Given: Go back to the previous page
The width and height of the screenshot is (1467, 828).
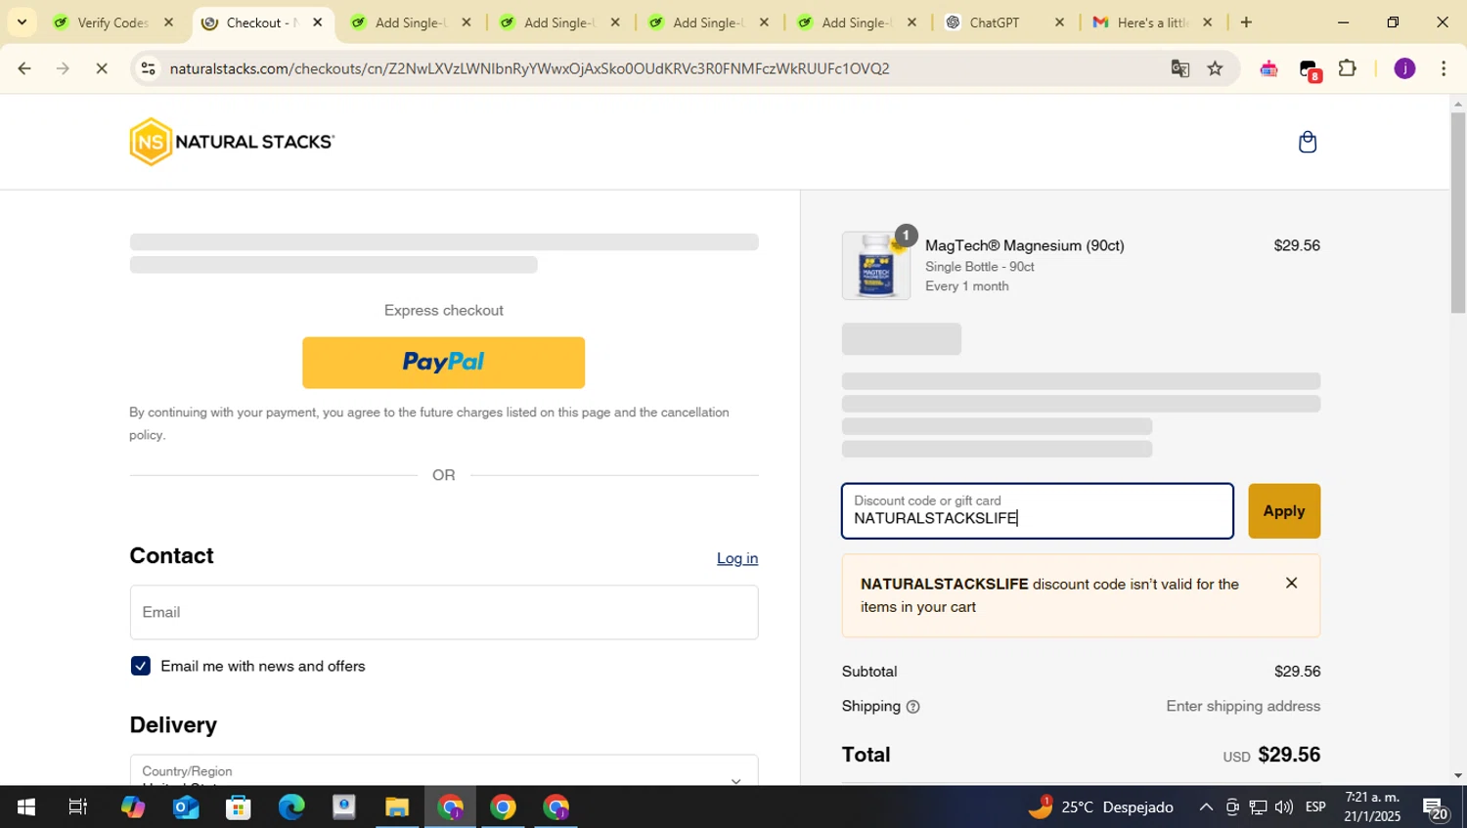Looking at the screenshot, I should click(x=24, y=68).
